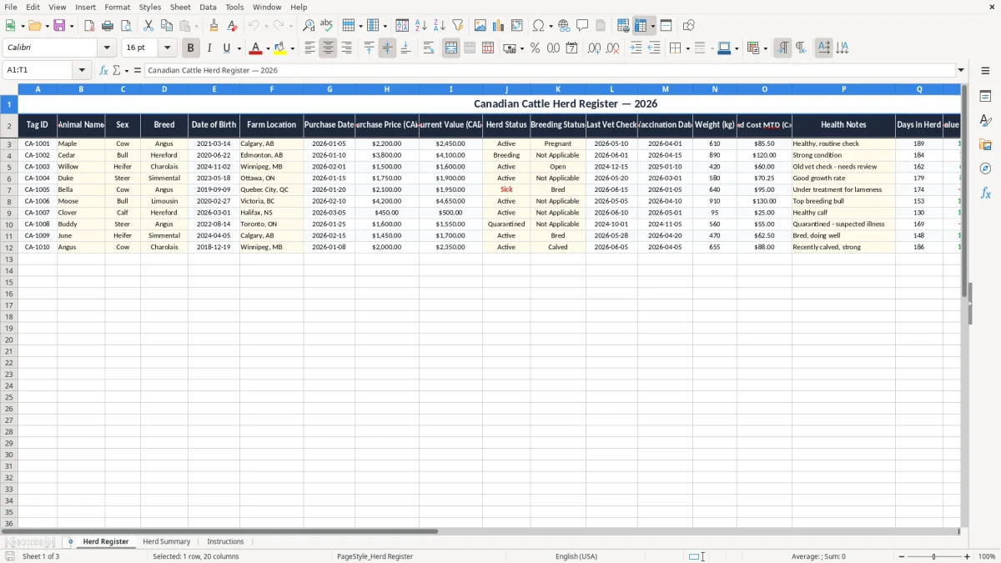Click the Sort Ascending icon

click(421, 26)
